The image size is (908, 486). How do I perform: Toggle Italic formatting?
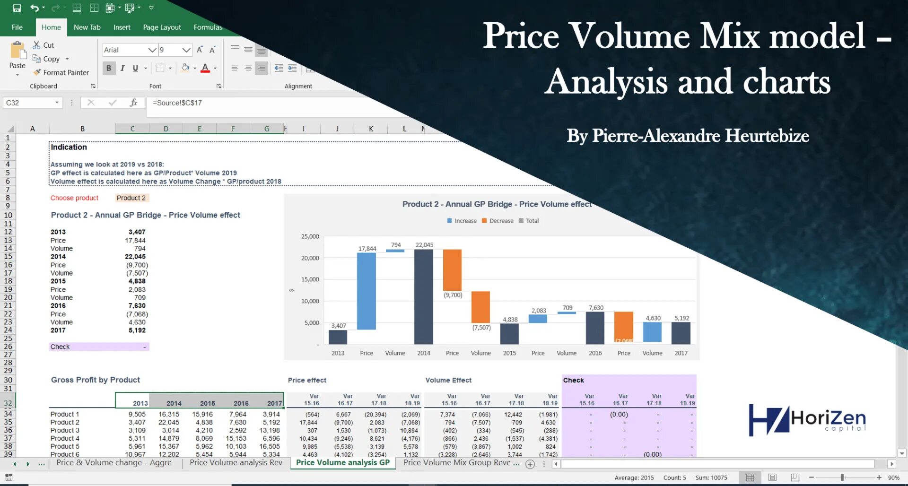tap(122, 68)
